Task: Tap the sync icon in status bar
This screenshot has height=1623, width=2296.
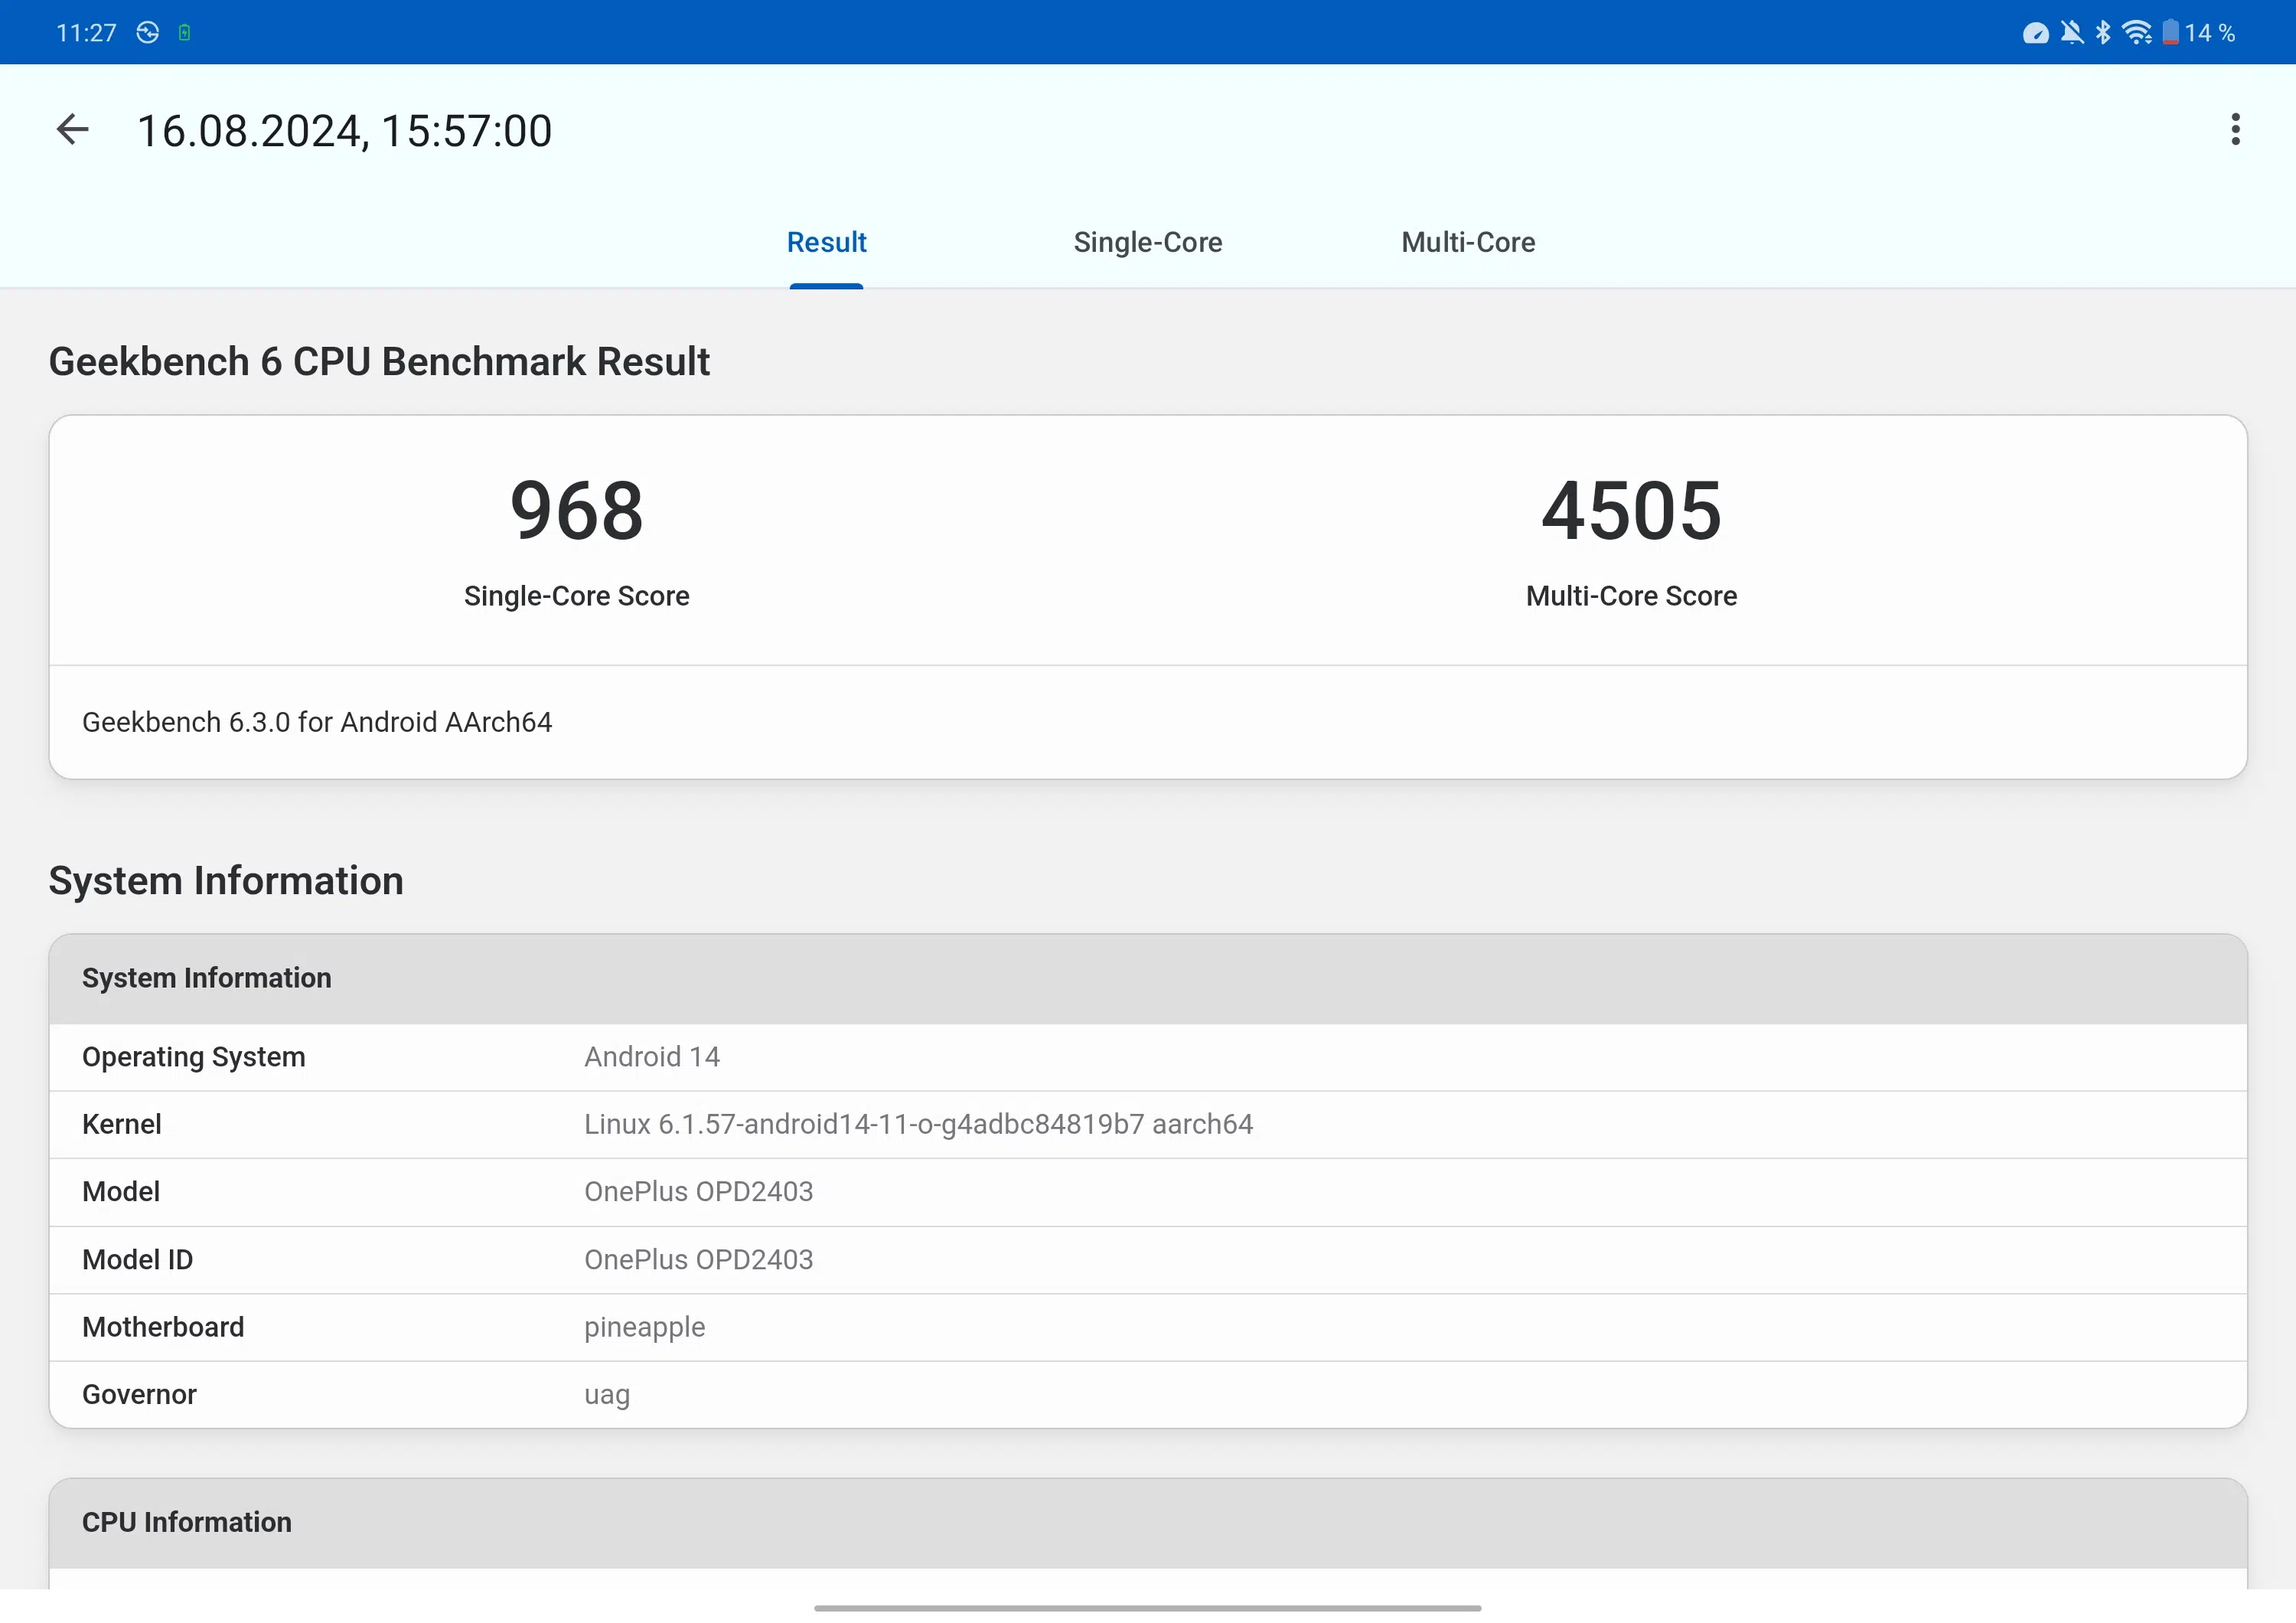Action: (x=148, y=33)
